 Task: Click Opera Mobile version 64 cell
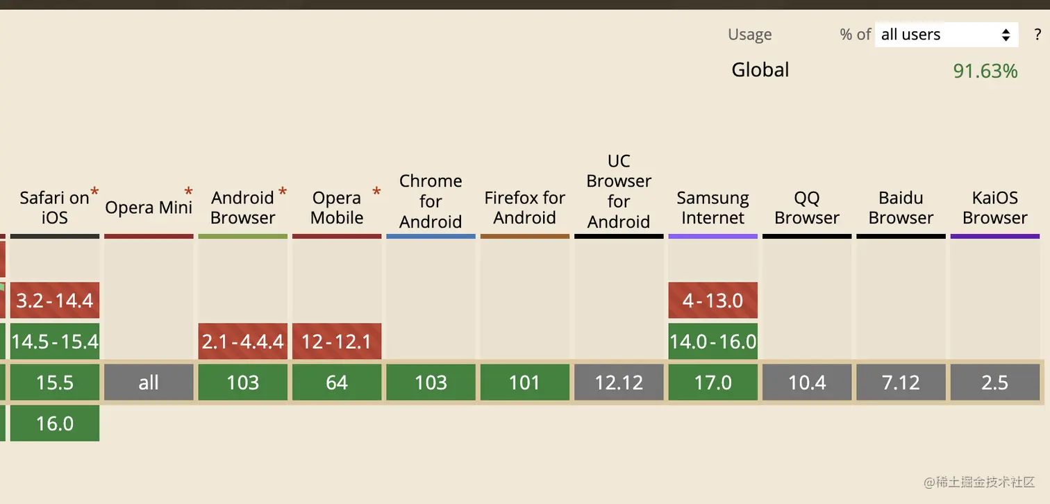(x=337, y=383)
